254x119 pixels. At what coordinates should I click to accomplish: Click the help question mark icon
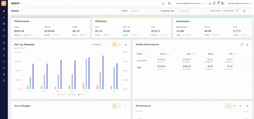click(x=222, y=3)
